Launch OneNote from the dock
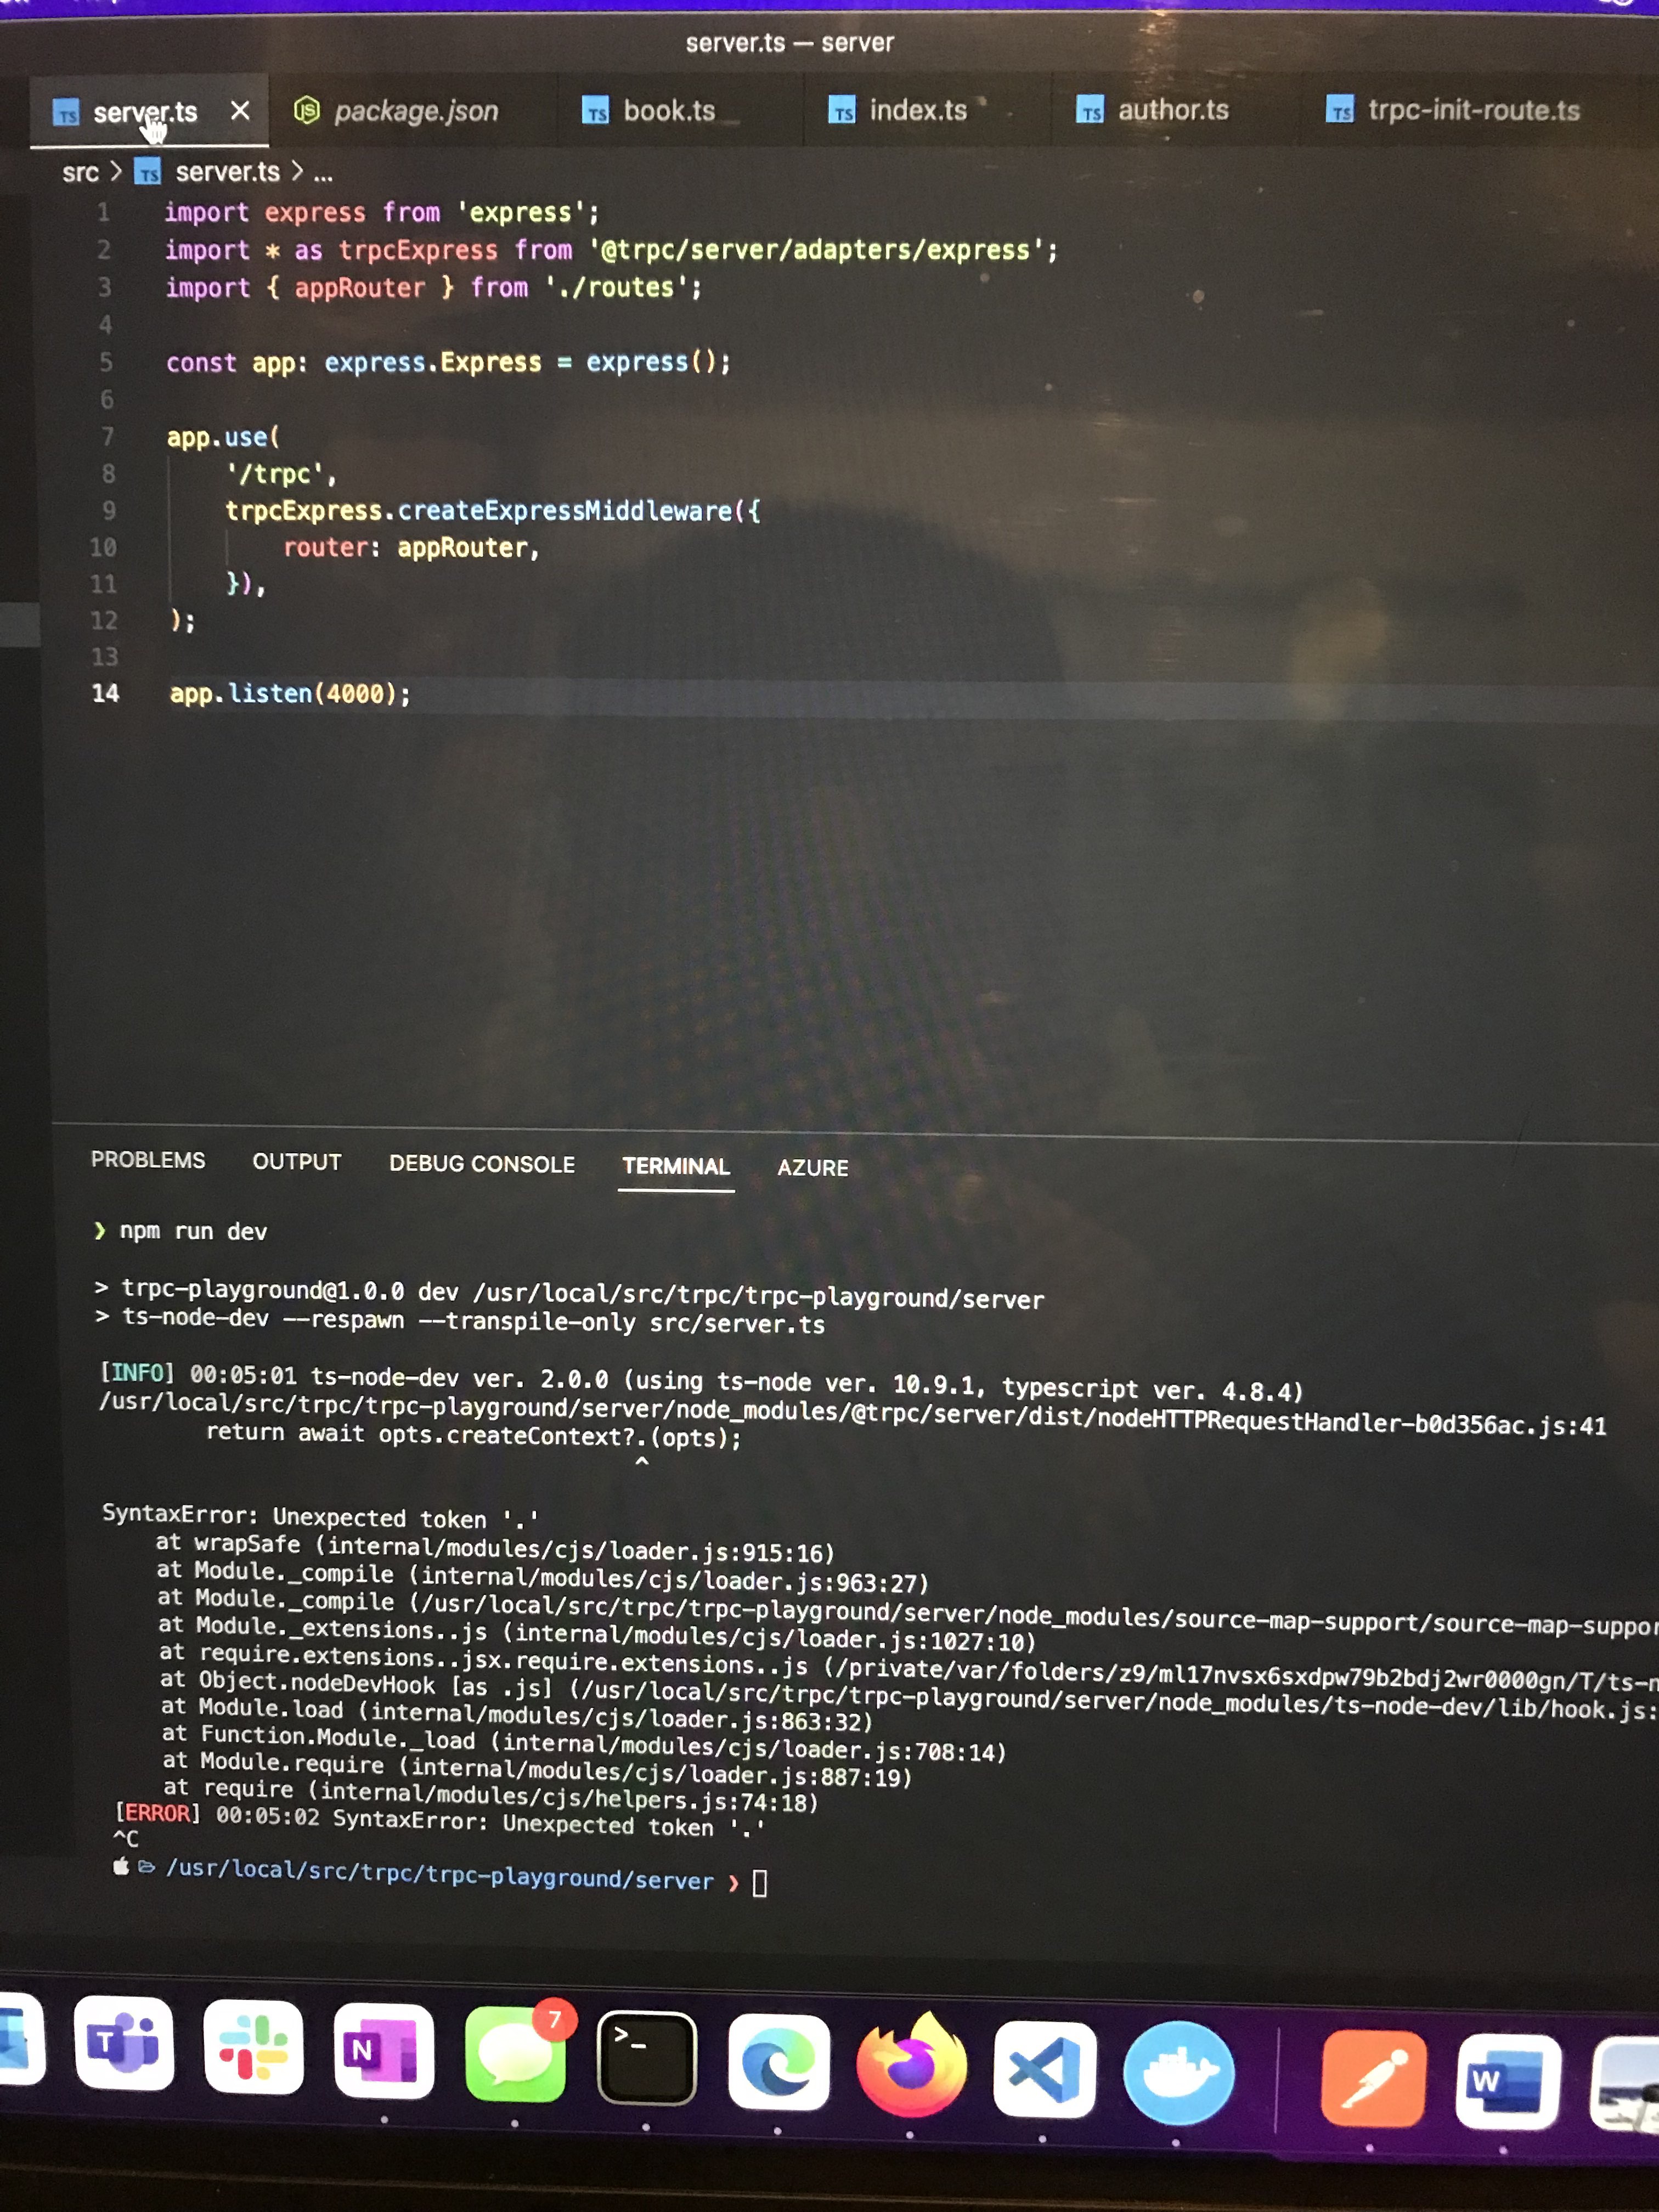This screenshot has height=2212, width=1659. click(383, 2050)
